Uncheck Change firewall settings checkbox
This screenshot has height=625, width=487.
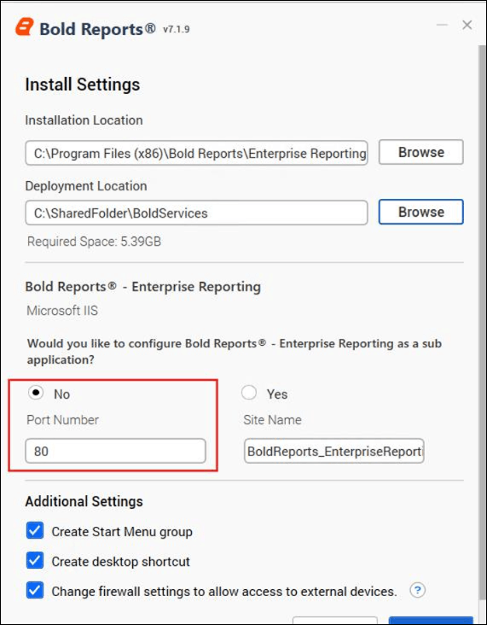pos(35,590)
